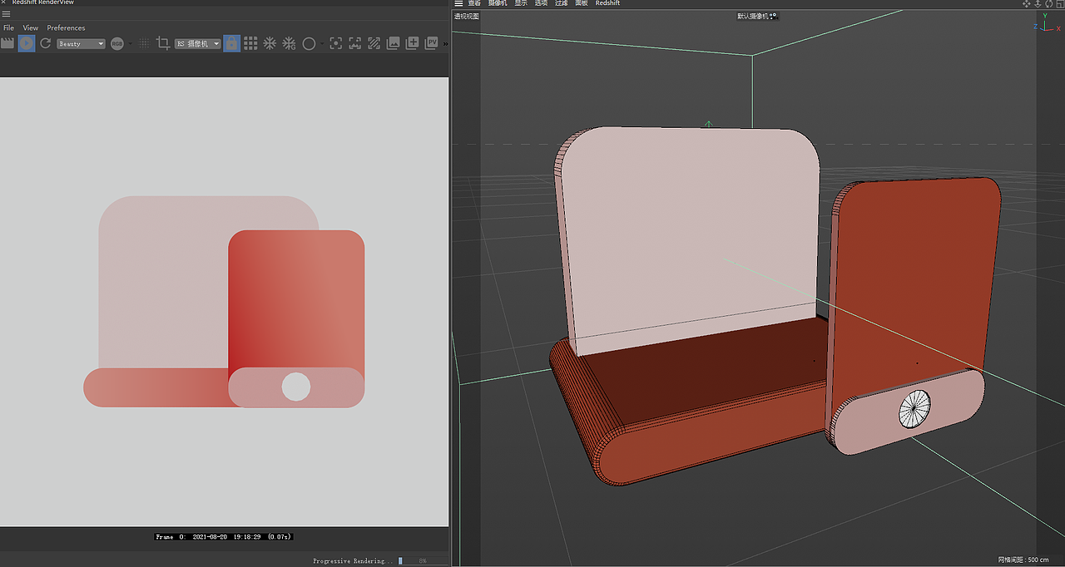Open the viewport 过滤 menu

point(562,3)
